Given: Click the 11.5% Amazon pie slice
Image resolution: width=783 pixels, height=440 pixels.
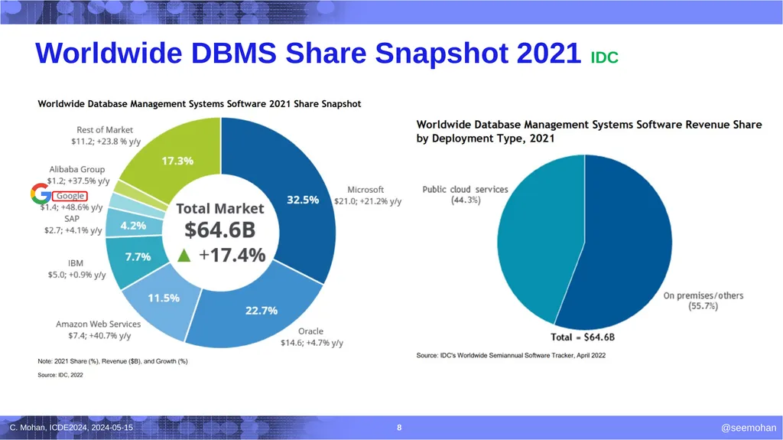Looking at the screenshot, I should [x=164, y=298].
